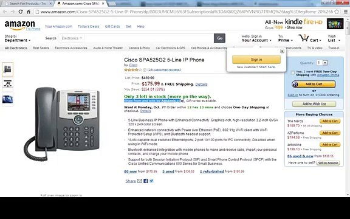
Task: Go to the browser home icon
Action: 29,12
